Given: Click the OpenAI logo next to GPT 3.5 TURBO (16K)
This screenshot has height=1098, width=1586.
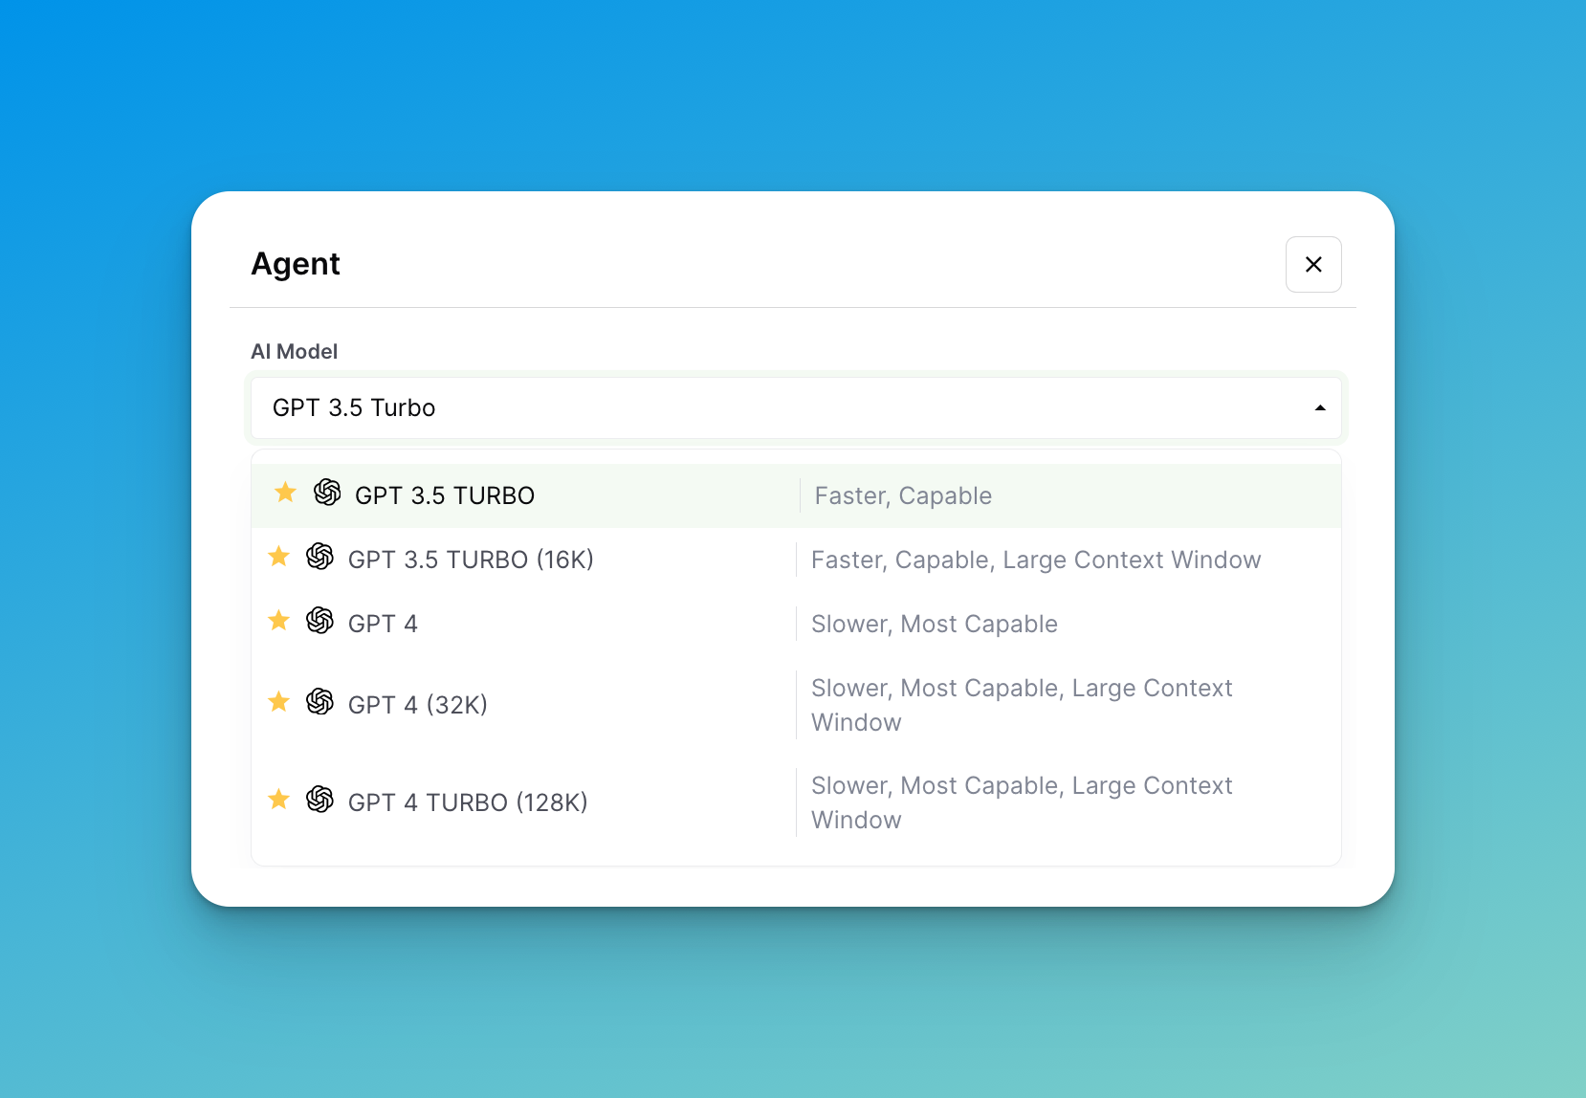Looking at the screenshot, I should point(319,557).
